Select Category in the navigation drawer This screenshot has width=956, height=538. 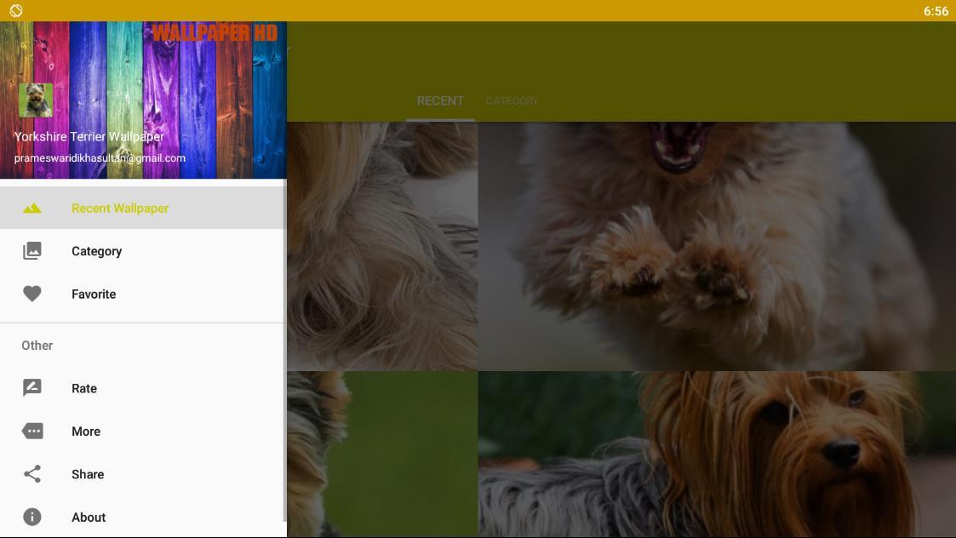coord(143,251)
